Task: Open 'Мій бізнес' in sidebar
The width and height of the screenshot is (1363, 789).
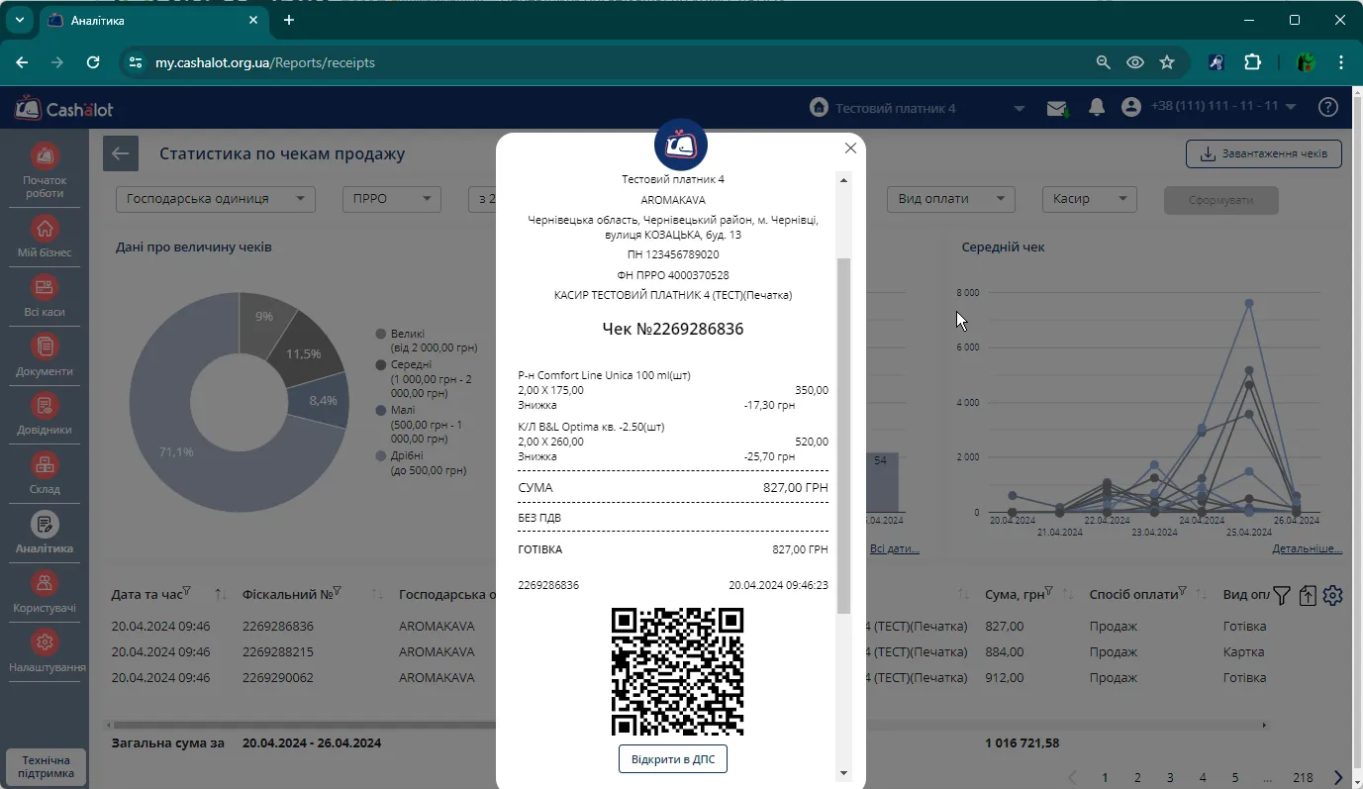Action: [x=45, y=238]
